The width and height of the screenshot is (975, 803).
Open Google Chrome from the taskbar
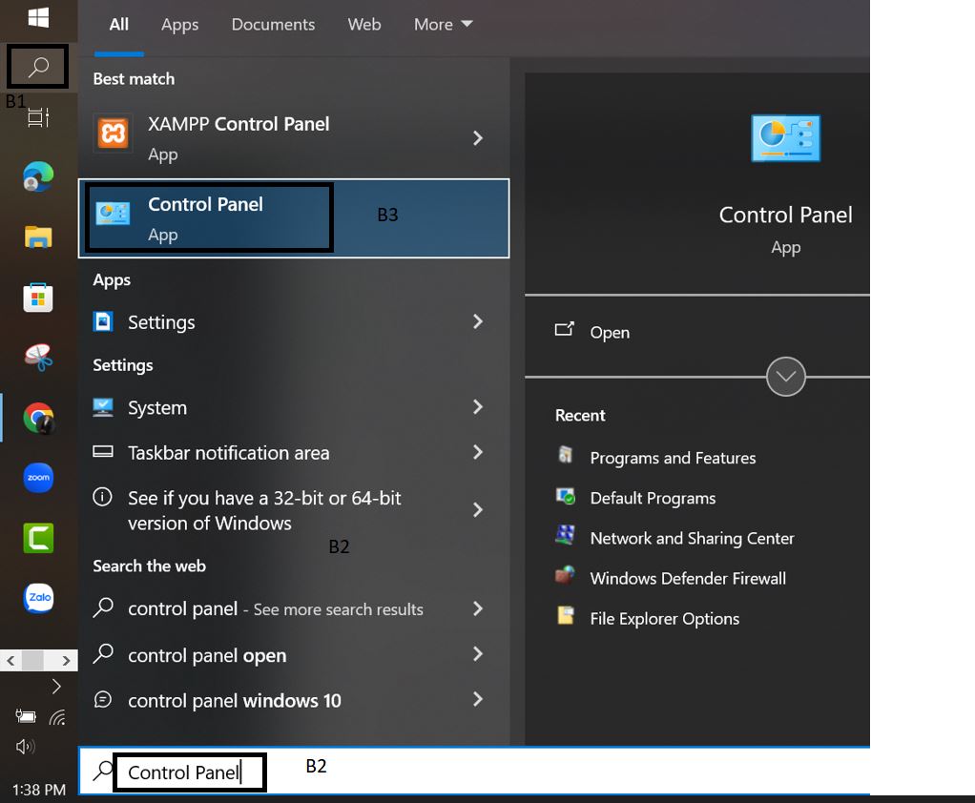pos(38,418)
